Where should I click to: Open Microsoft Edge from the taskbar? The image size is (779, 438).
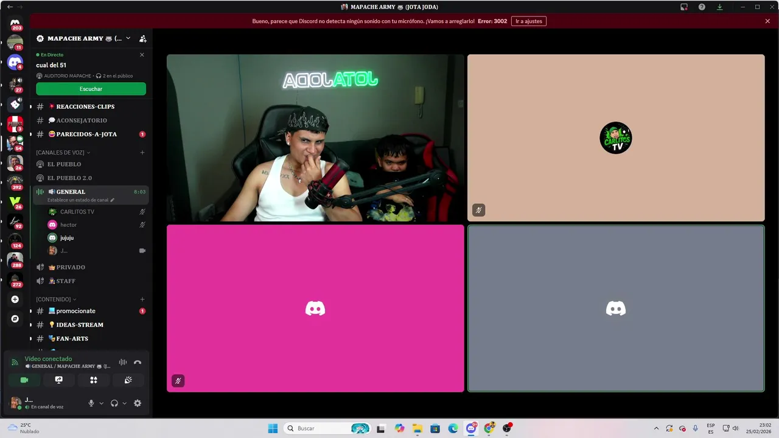pos(453,428)
